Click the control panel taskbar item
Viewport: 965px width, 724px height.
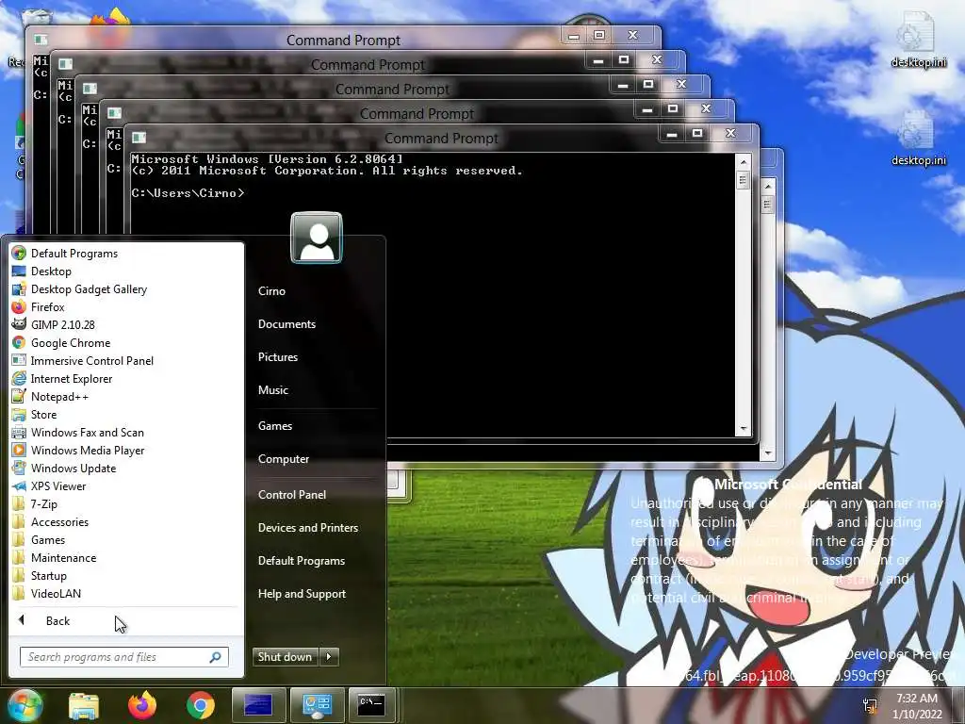click(x=318, y=705)
